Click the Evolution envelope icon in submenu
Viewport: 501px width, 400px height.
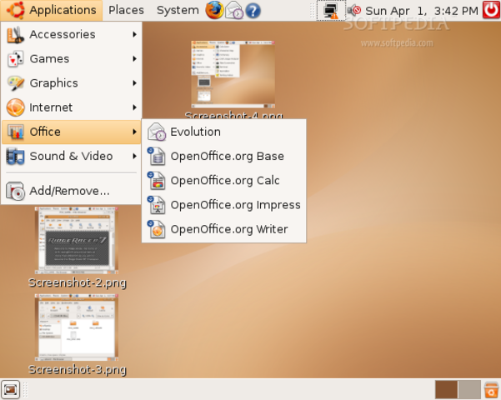157,132
